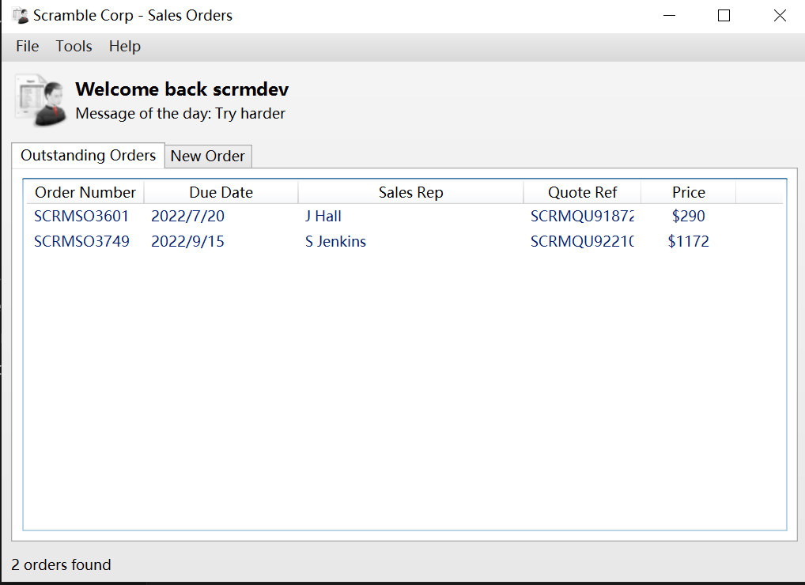Select order SCRMSO3749 row
This screenshot has height=585, width=805.
coord(81,242)
